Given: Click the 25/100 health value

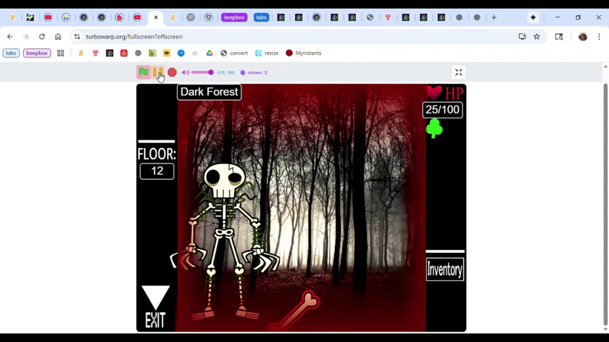Looking at the screenshot, I should pos(443,109).
